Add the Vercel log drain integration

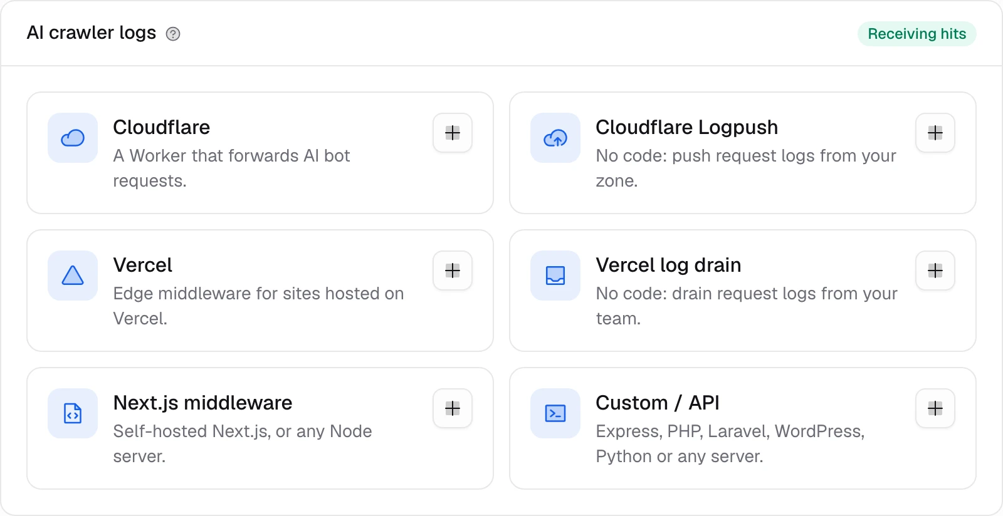[x=935, y=271]
